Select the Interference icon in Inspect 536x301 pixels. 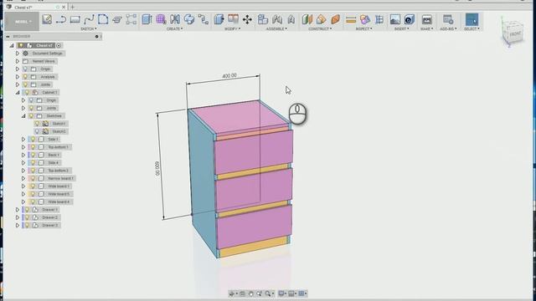365,19
